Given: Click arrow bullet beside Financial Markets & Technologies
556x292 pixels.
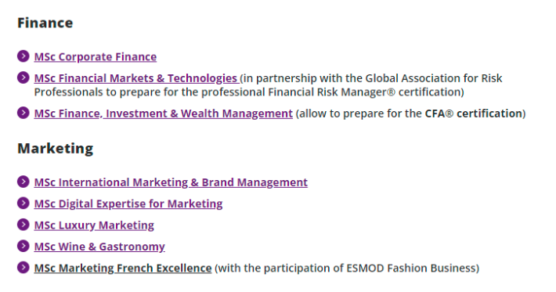Looking at the screenshot, I should click(23, 78).
